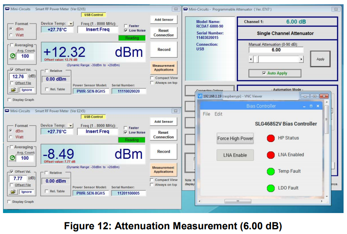The height and width of the screenshot is (234, 347).
Task: Open Measurement Applications in top power meter
Action: tap(164, 68)
